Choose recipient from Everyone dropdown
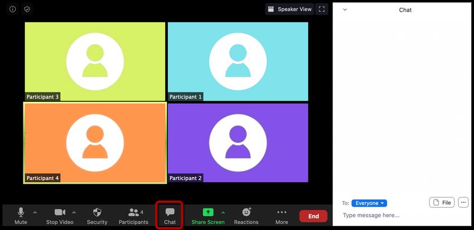This screenshot has height=230, width=474. (369, 203)
